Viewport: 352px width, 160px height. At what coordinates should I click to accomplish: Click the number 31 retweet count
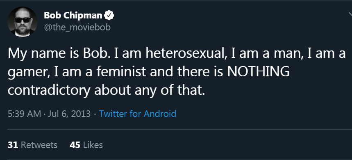pyautogui.click(x=13, y=145)
